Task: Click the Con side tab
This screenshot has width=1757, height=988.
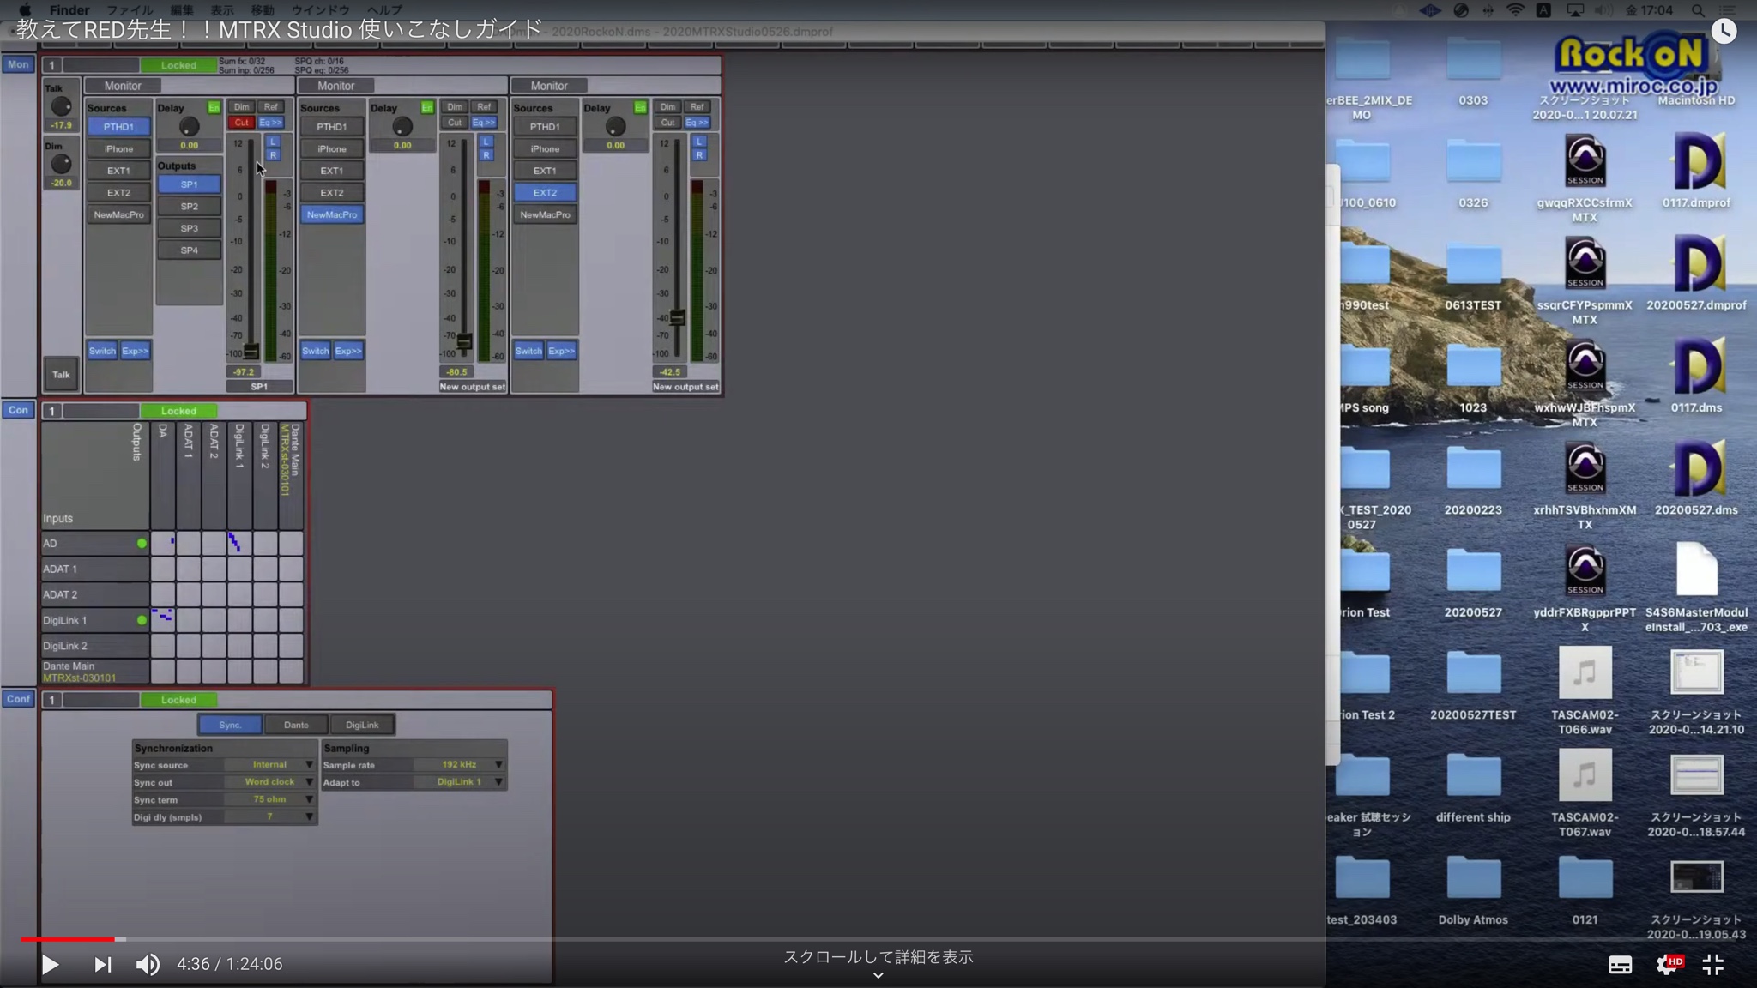Action: 18,410
